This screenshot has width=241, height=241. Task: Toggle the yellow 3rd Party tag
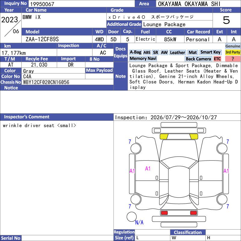[x=233, y=52]
